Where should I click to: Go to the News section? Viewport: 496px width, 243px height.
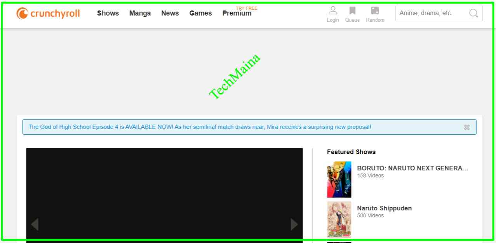point(170,13)
